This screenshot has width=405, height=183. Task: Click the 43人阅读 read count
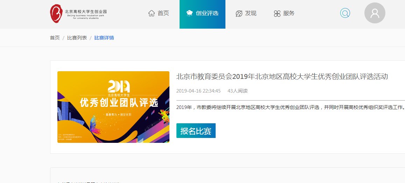pos(237,91)
